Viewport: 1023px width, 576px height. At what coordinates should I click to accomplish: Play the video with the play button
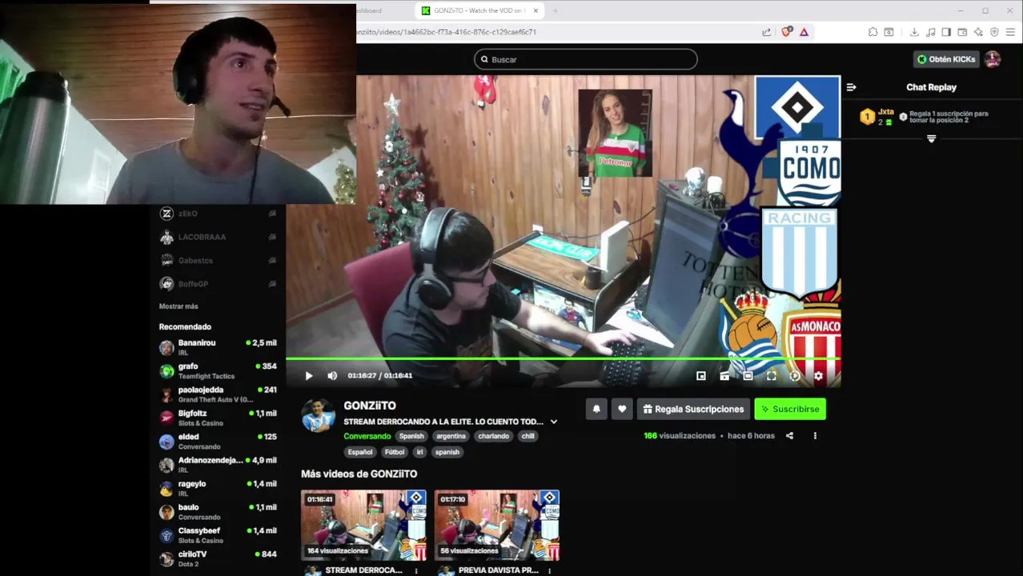click(x=309, y=376)
